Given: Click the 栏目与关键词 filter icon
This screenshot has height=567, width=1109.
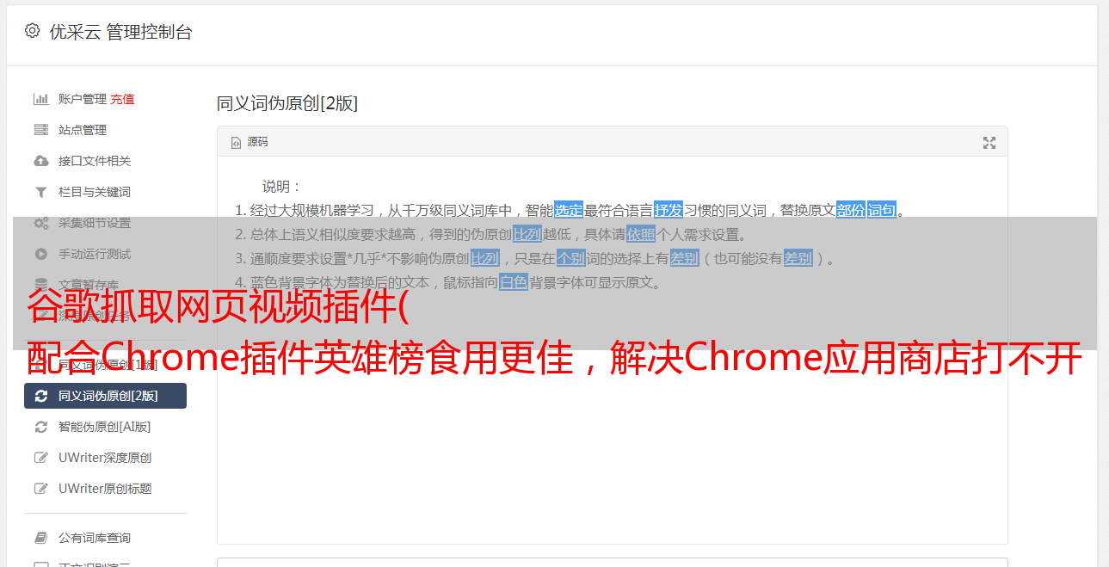Looking at the screenshot, I should click(x=40, y=192).
